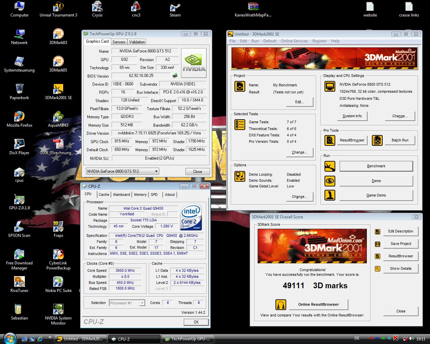Switch to the Sensors tab in GPU-Z
430x344 pixels.
pyautogui.click(x=119, y=42)
